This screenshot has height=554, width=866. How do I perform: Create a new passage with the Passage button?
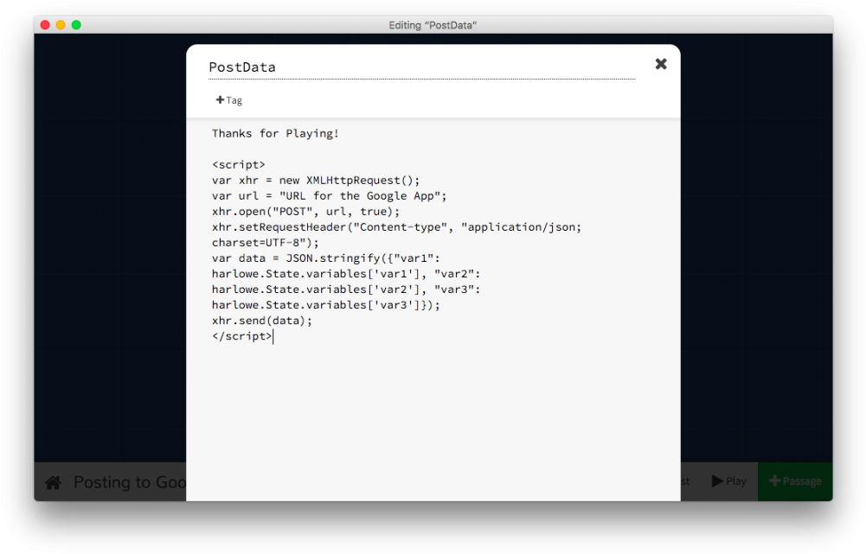point(795,481)
